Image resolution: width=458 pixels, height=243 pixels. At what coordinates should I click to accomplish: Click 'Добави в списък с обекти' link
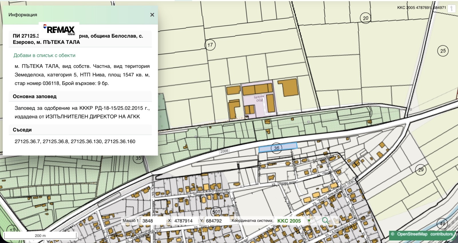click(x=44, y=55)
